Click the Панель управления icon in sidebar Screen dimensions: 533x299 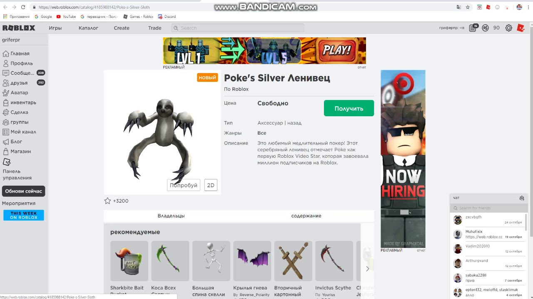7,162
